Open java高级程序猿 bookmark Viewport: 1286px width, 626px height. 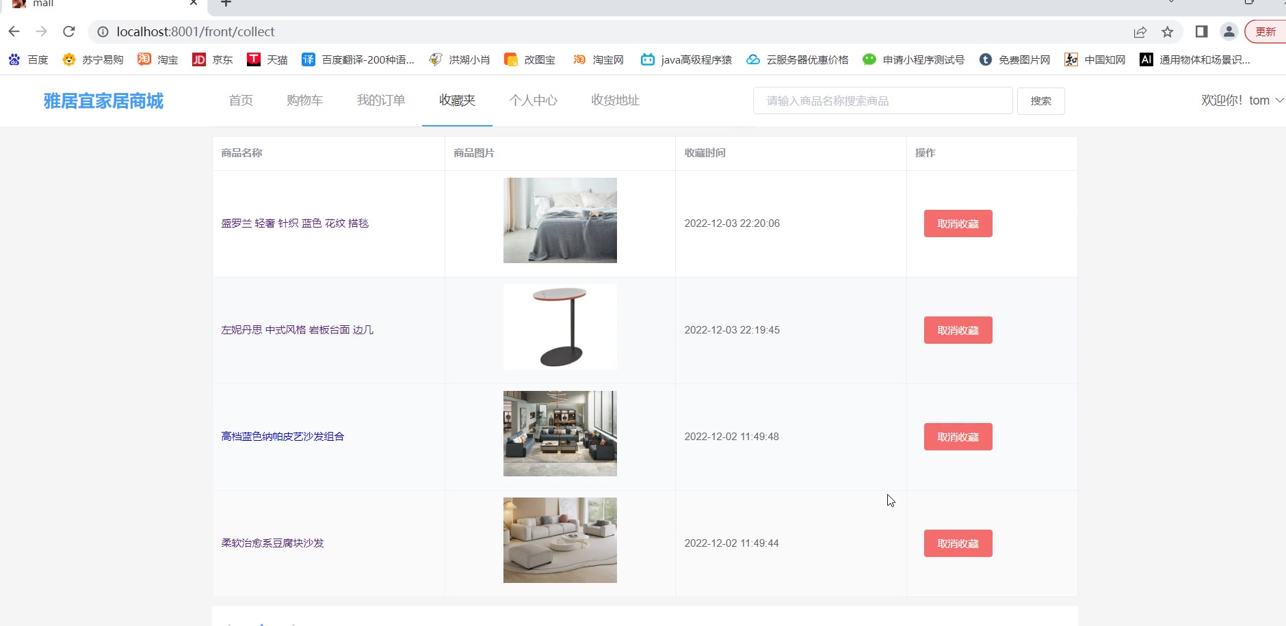coord(686,59)
